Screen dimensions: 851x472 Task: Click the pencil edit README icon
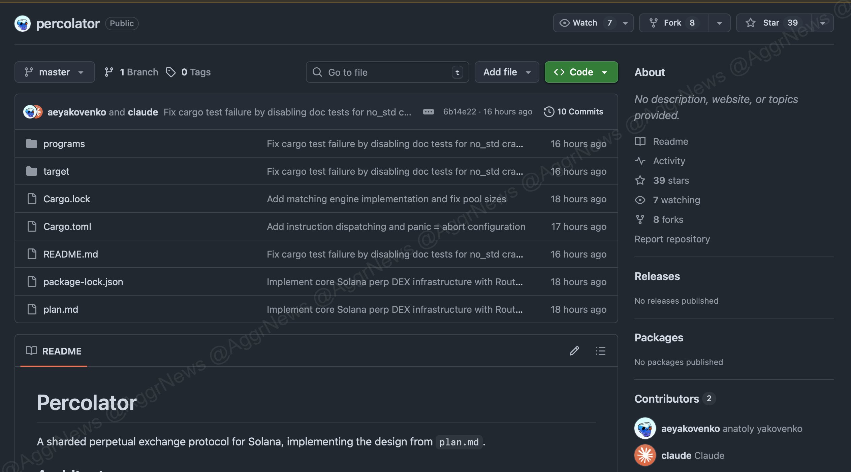pyautogui.click(x=574, y=351)
